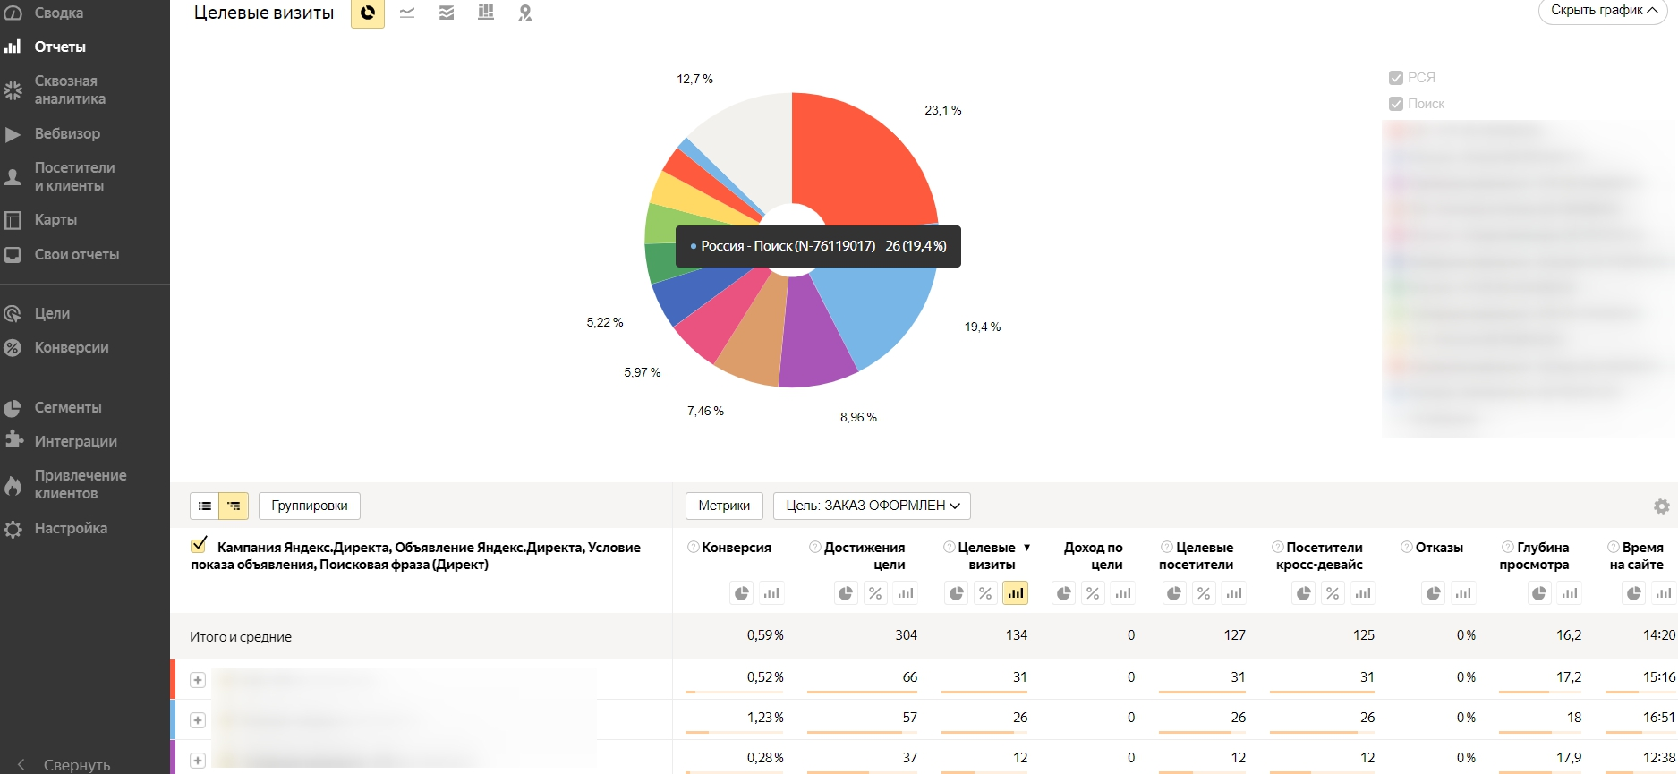Screen dimensions: 1678x774
Task: Open Интеграции in the sidebar
Action: coord(76,441)
